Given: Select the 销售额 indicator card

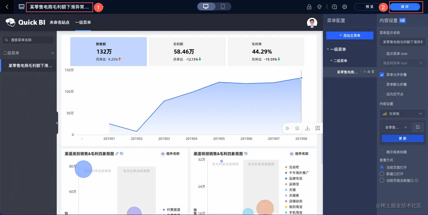Looking at the screenshot, I should click(x=108, y=52).
